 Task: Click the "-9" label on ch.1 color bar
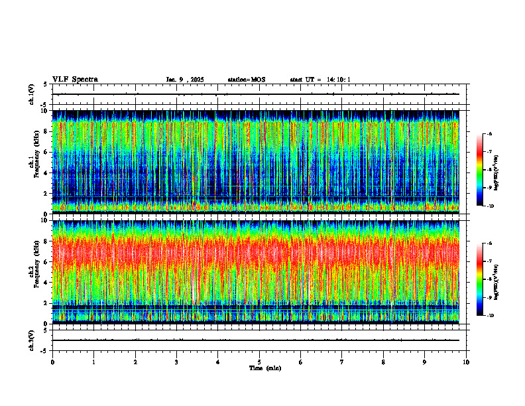coord(489,188)
